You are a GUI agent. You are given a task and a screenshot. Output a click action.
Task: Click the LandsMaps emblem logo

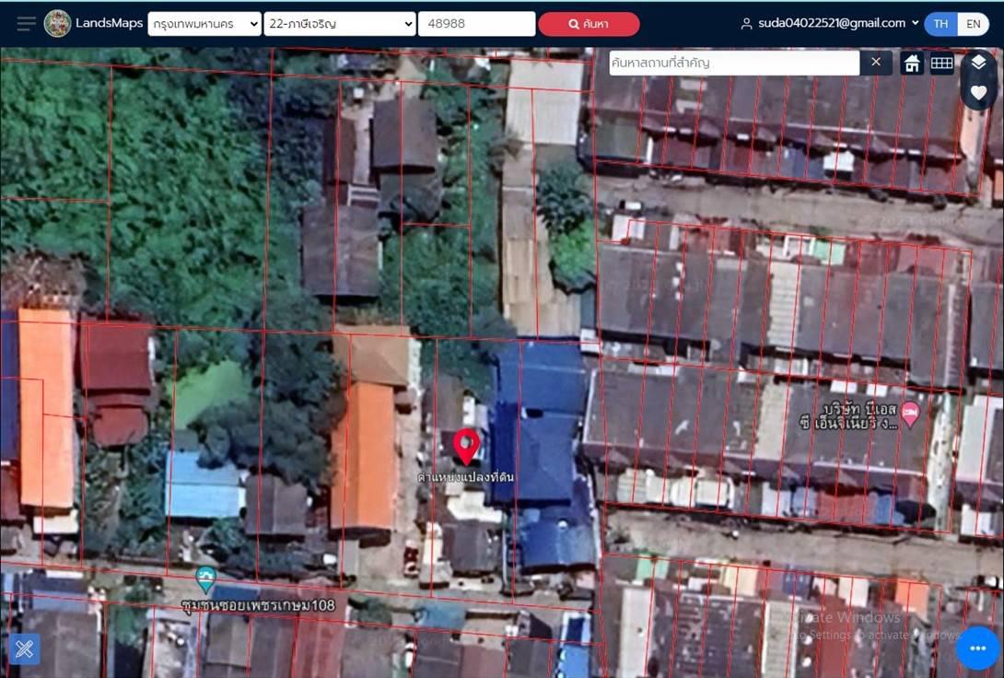(57, 24)
